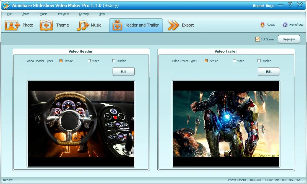
Task: Select Picture as Video Trailer Type
Action: coord(206,61)
